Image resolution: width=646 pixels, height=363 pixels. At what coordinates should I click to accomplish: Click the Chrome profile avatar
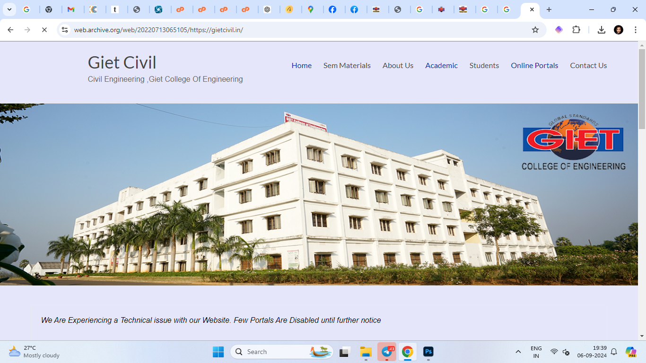click(x=619, y=30)
